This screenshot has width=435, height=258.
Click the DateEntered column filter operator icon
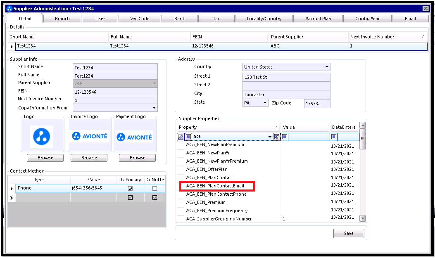point(334,137)
